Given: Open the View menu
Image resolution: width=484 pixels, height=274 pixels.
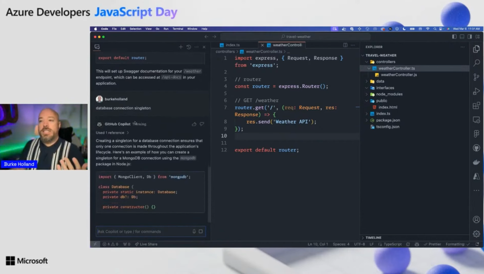Looking at the screenshot, I should tap(148, 29).
